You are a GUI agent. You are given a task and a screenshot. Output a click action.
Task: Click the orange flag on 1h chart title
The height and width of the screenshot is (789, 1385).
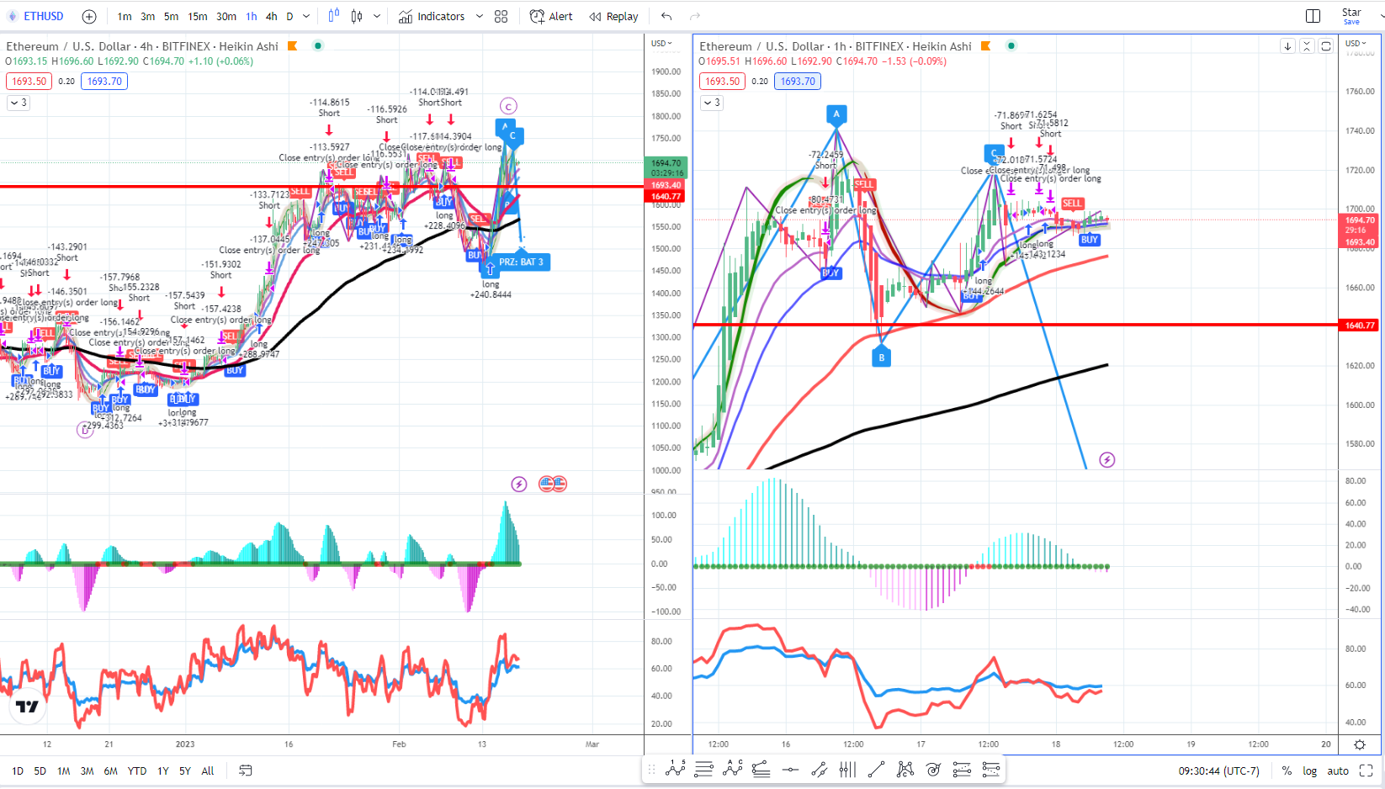986,46
